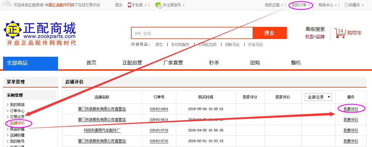Viewport: 372px width, 147px height.
Task: Open the 帮助中心 dropdown
Action: [x=328, y=5]
